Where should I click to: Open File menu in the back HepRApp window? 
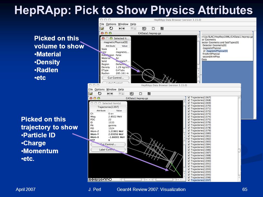pyautogui.click(x=102, y=24)
